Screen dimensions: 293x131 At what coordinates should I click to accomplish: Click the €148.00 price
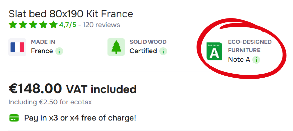click(x=35, y=89)
